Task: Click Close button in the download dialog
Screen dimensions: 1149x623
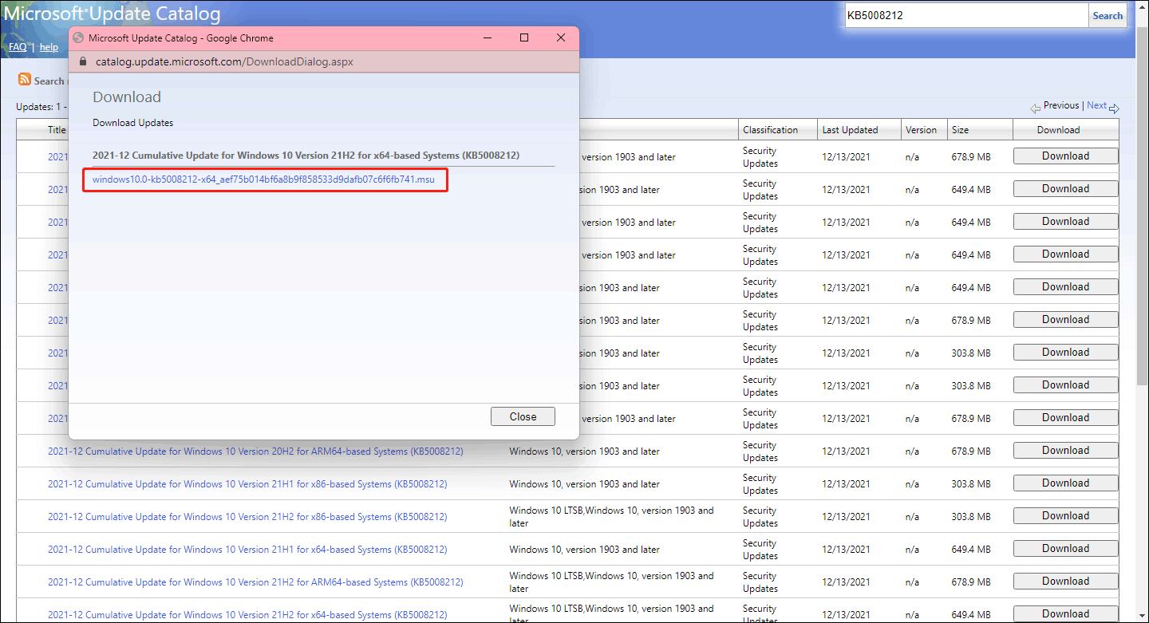Action: point(523,416)
